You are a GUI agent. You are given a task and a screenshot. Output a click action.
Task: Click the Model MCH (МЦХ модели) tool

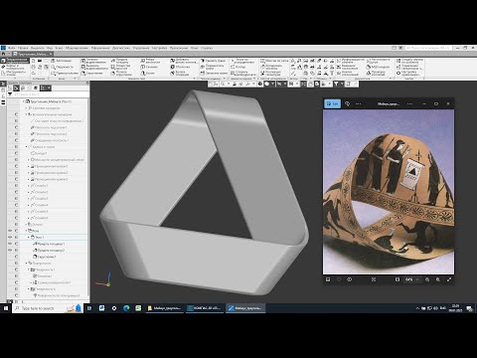point(378,67)
